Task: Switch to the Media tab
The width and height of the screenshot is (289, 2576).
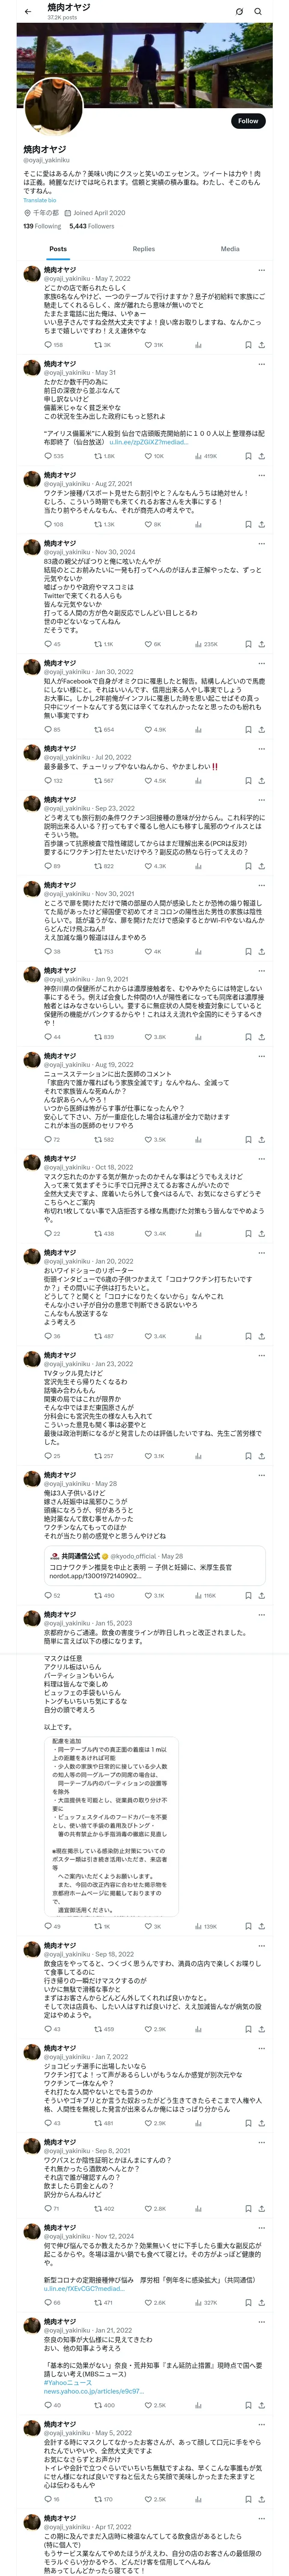Action: tap(230, 249)
